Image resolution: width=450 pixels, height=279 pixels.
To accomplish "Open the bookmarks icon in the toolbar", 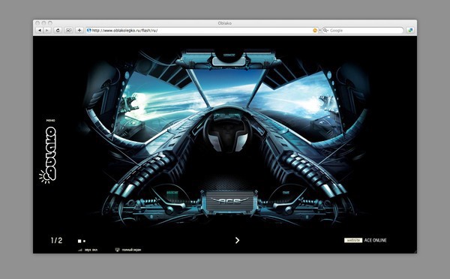I will click(68, 31).
